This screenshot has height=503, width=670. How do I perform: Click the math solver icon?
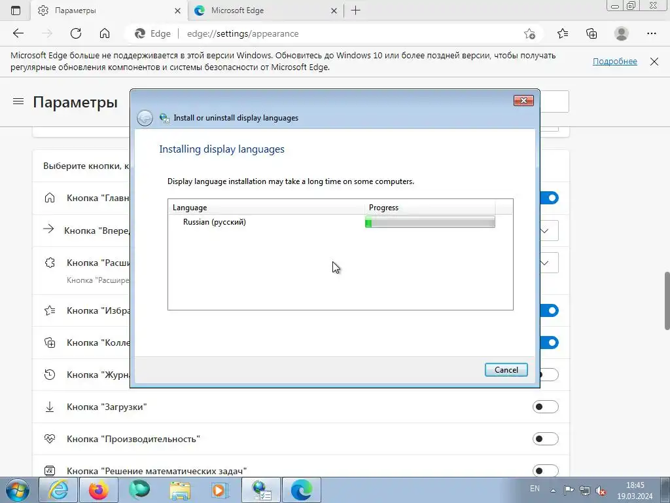tap(50, 471)
